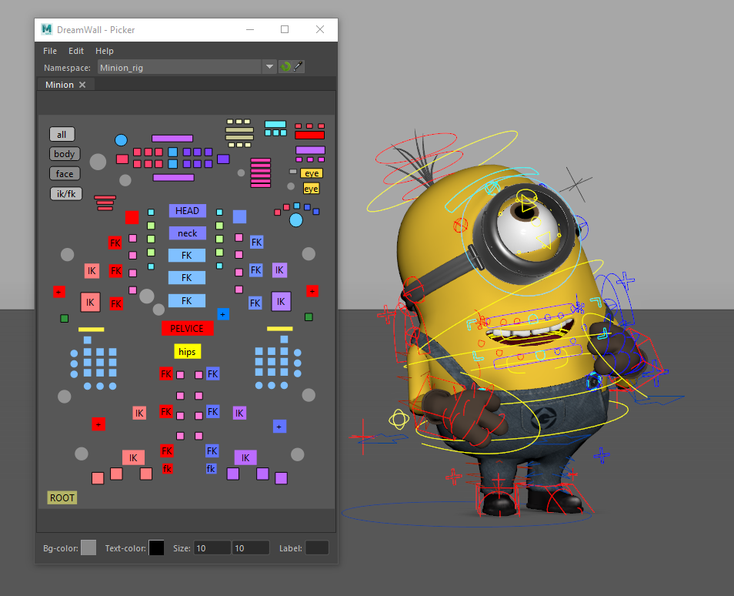Screen dimensions: 734x596
Task: Expand the Namespace dropdown arrow
Action: 269,67
